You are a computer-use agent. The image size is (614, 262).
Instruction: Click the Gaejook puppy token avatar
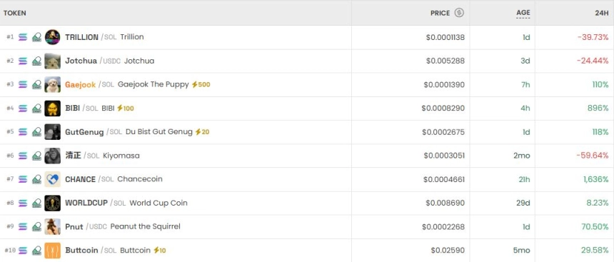click(52, 84)
